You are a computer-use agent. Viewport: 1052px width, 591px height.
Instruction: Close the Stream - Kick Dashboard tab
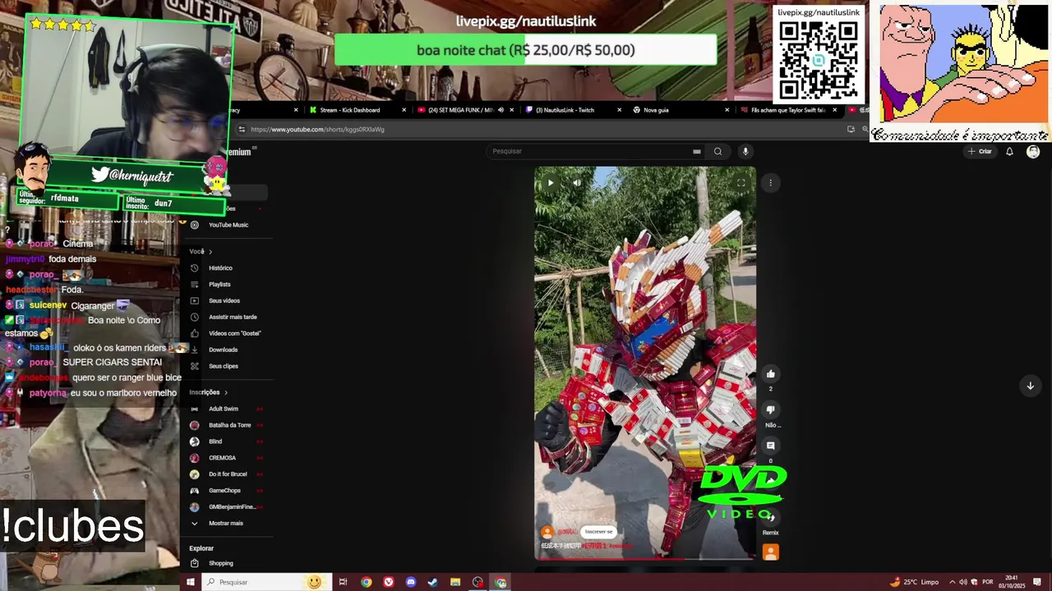tap(404, 110)
